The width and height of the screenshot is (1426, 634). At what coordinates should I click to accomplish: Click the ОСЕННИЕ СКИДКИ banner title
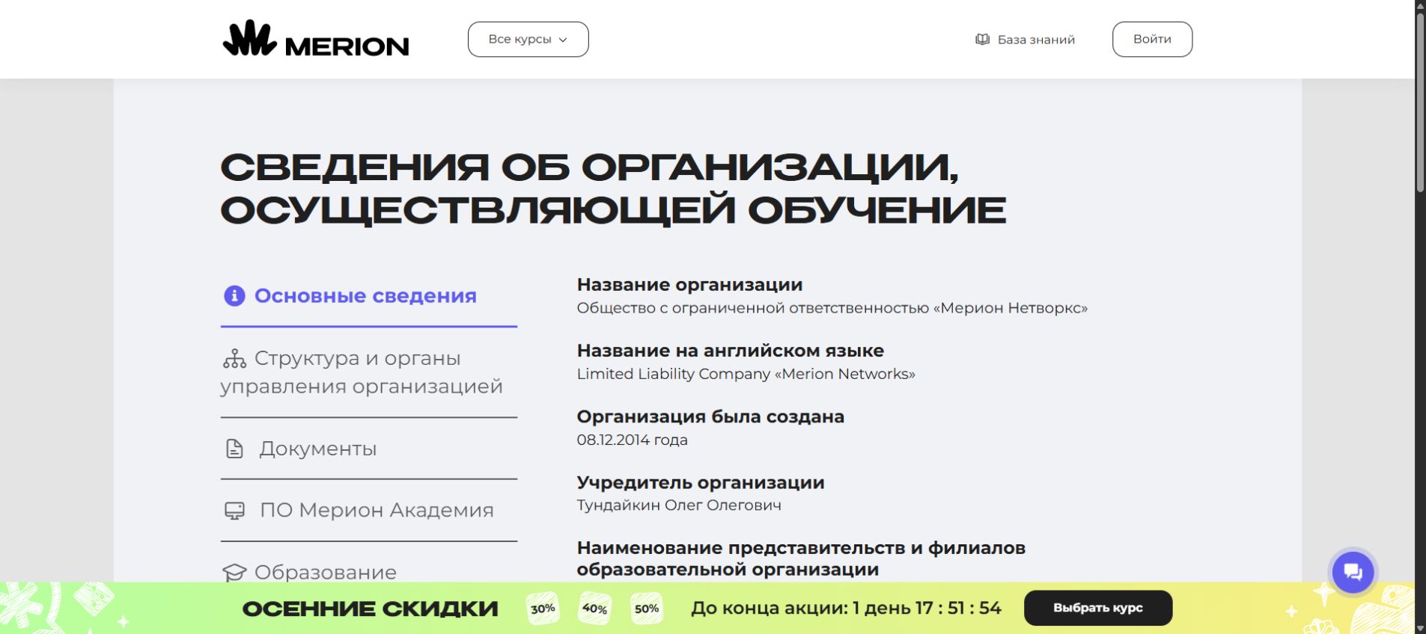coord(370,609)
